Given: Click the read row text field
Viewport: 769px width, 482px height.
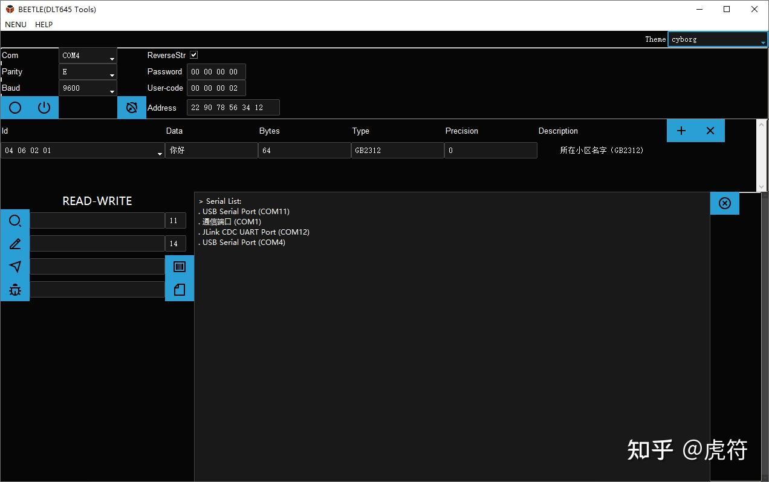Looking at the screenshot, I should point(97,221).
